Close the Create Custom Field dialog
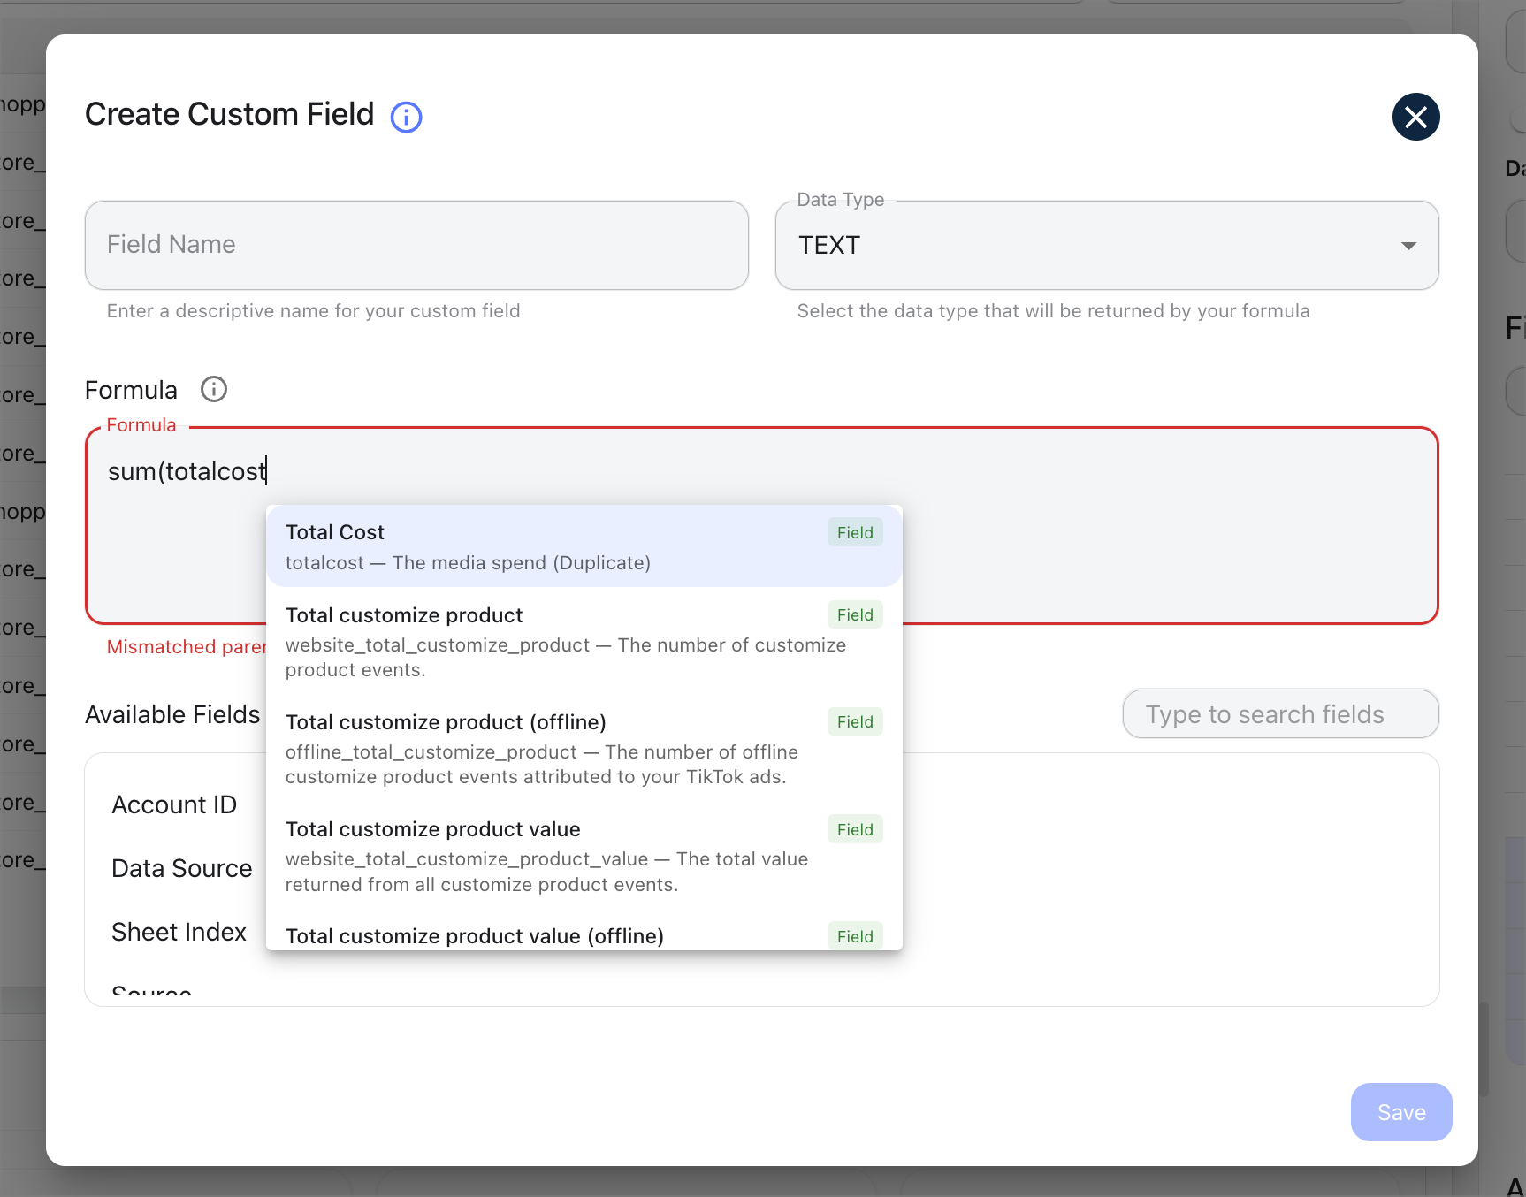This screenshot has height=1197, width=1526. click(x=1415, y=117)
